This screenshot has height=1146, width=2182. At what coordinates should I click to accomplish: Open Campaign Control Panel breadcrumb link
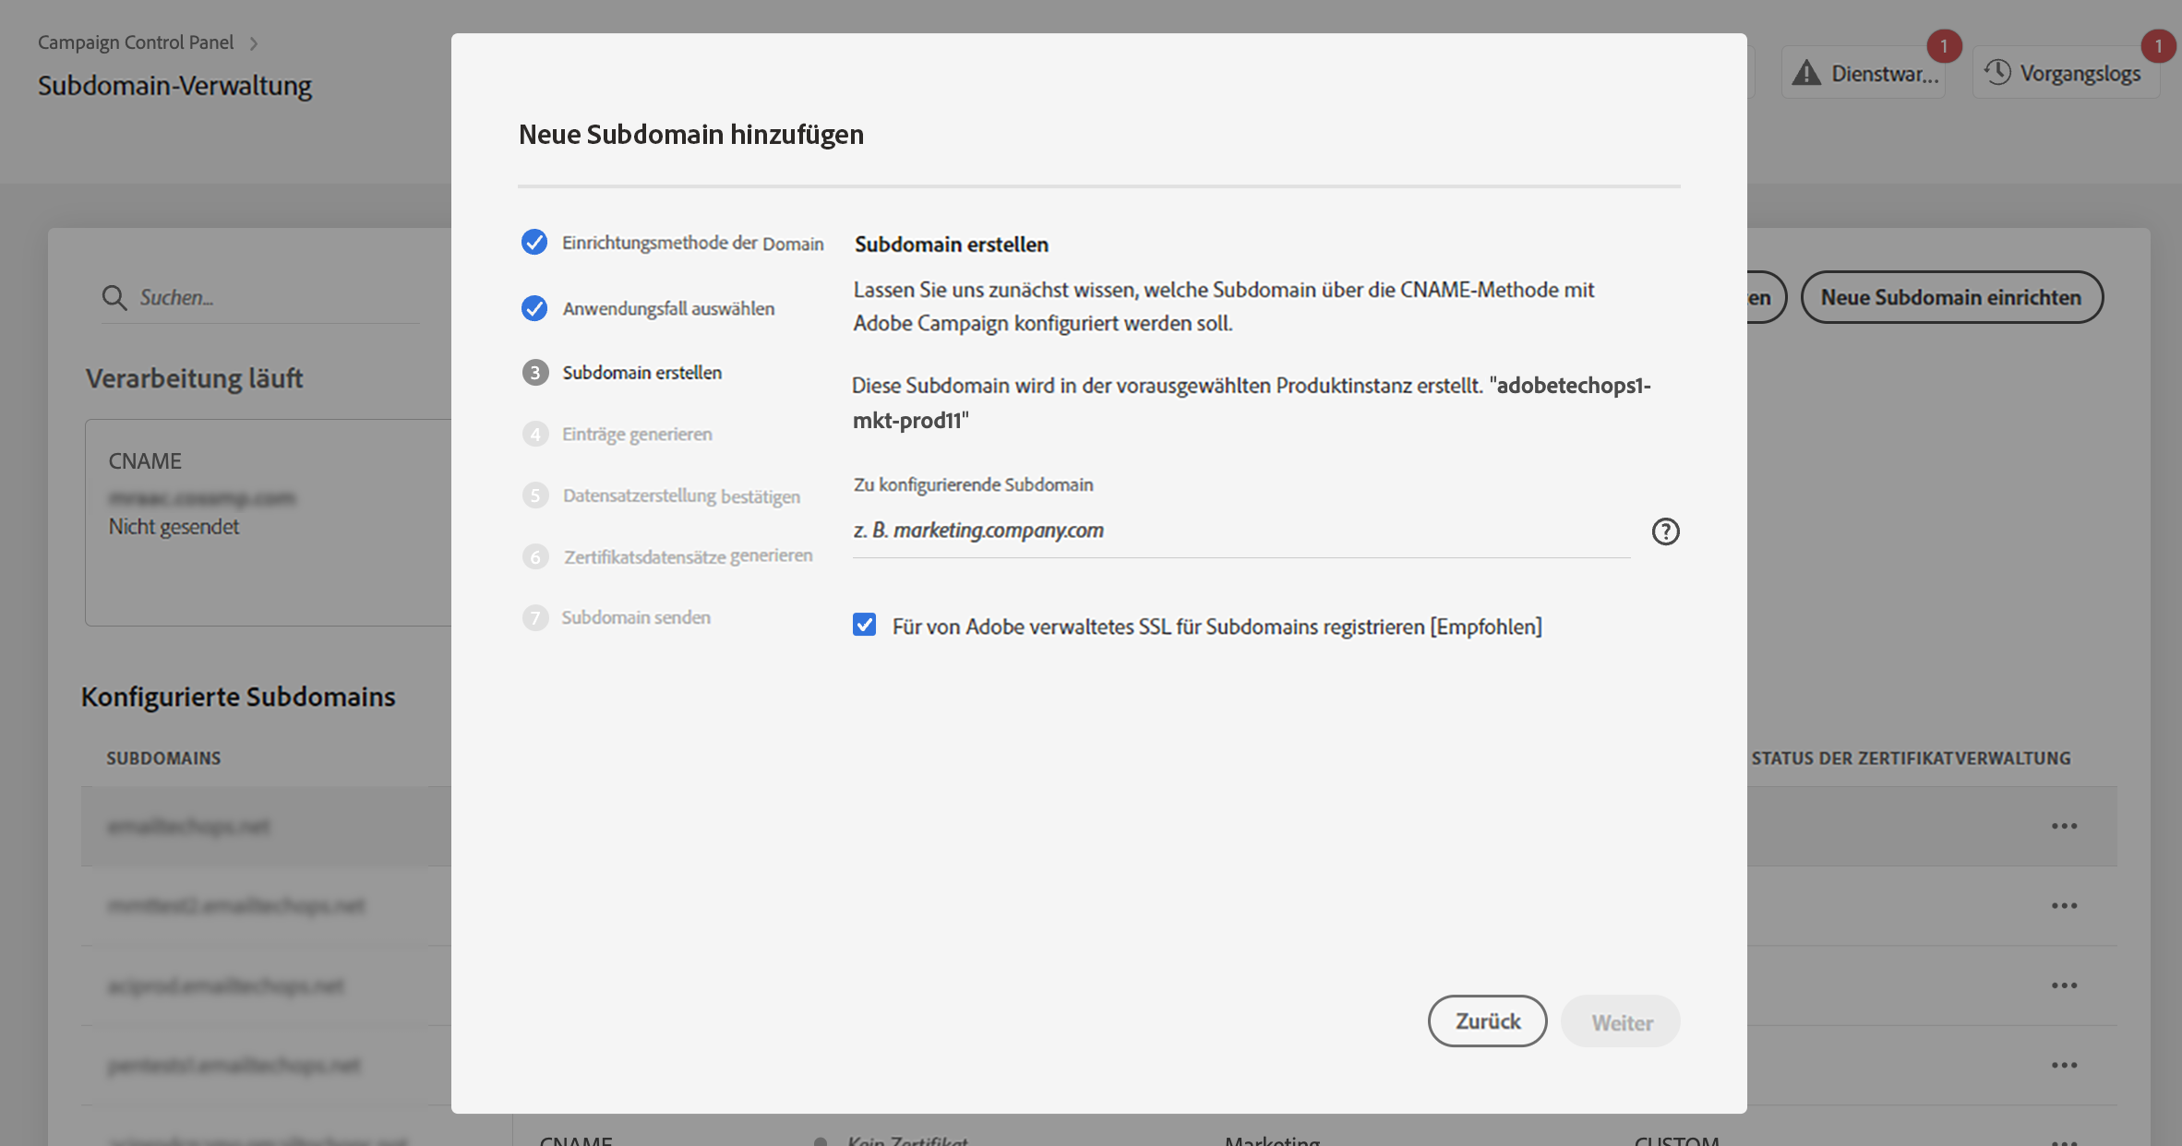coord(136,42)
